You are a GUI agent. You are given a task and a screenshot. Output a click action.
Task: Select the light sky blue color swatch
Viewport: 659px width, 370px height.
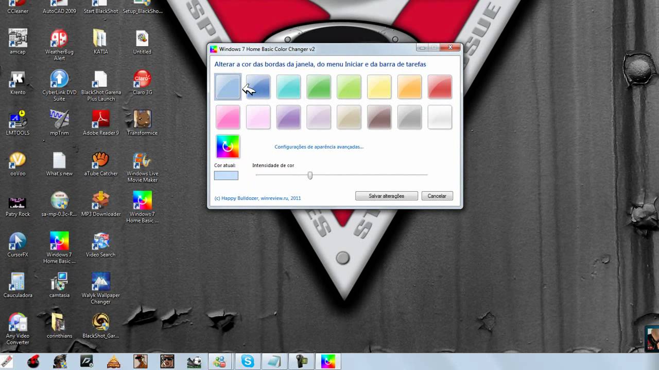coord(228,87)
